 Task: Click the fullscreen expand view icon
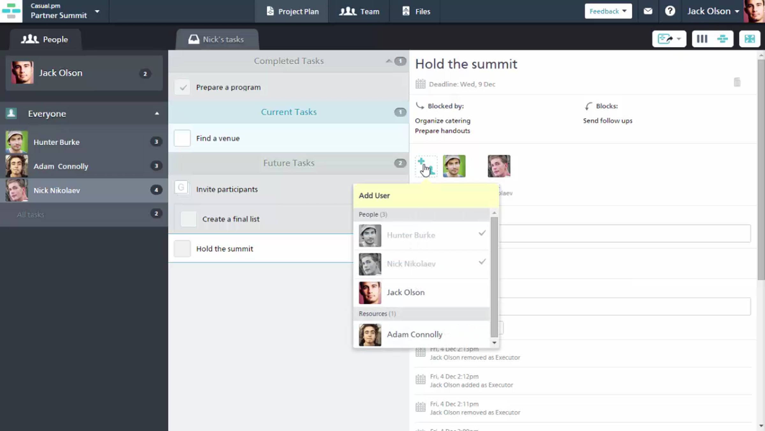[749, 39]
